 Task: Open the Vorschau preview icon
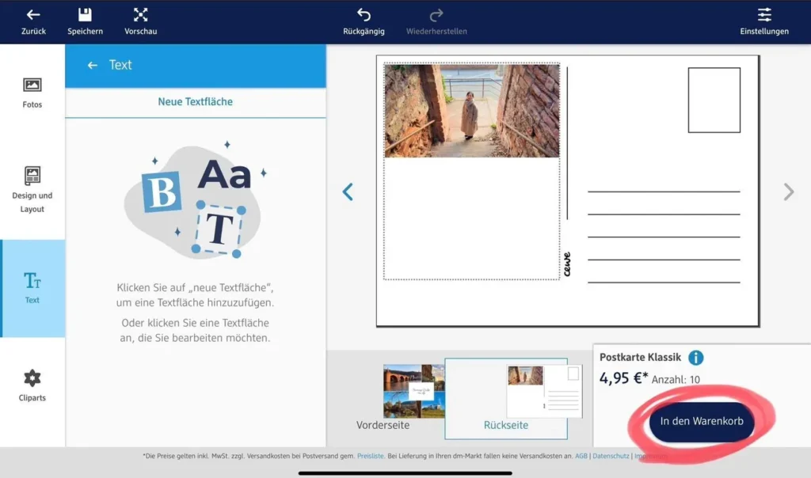(140, 15)
